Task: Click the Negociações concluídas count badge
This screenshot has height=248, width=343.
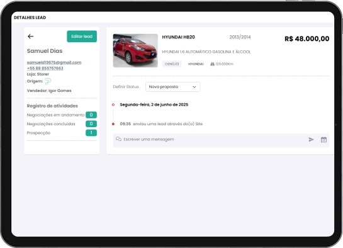Action: click(x=91, y=124)
